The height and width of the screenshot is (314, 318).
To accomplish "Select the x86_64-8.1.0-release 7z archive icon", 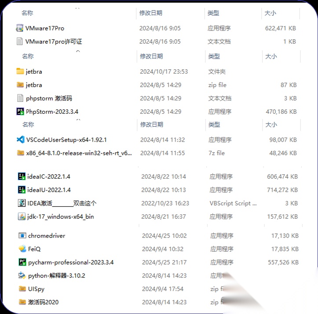I will pos(21,153).
